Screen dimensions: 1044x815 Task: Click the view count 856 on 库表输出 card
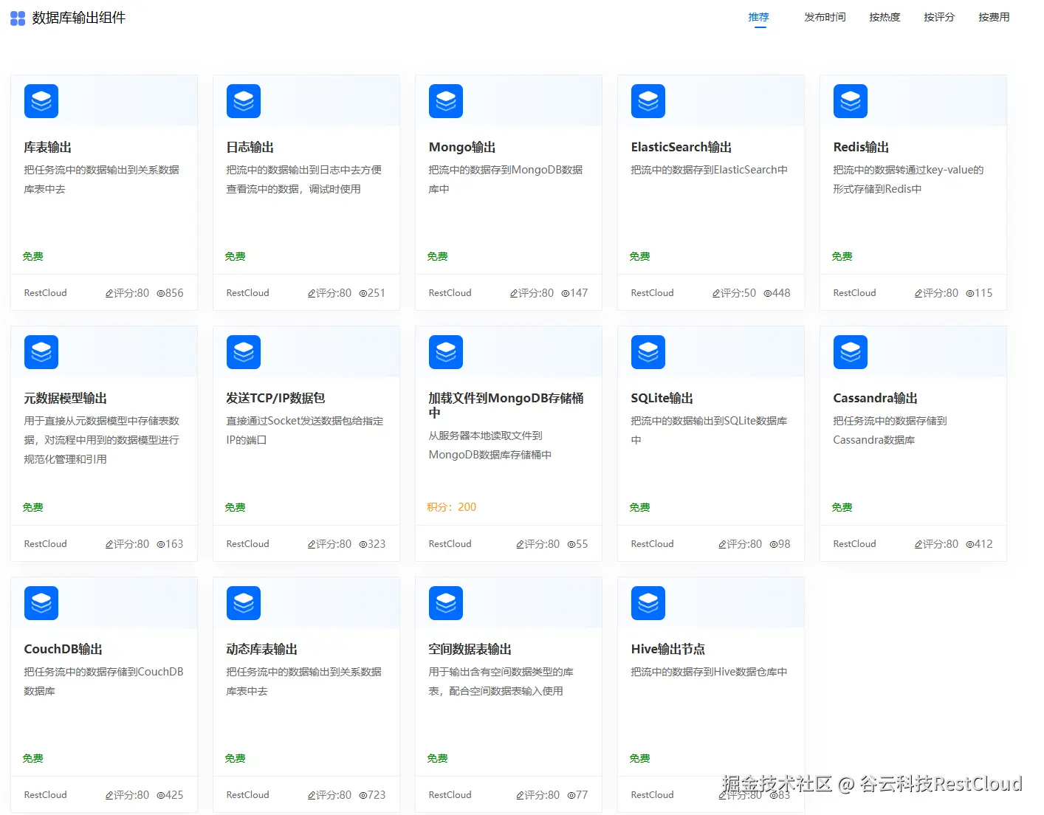coord(171,292)
